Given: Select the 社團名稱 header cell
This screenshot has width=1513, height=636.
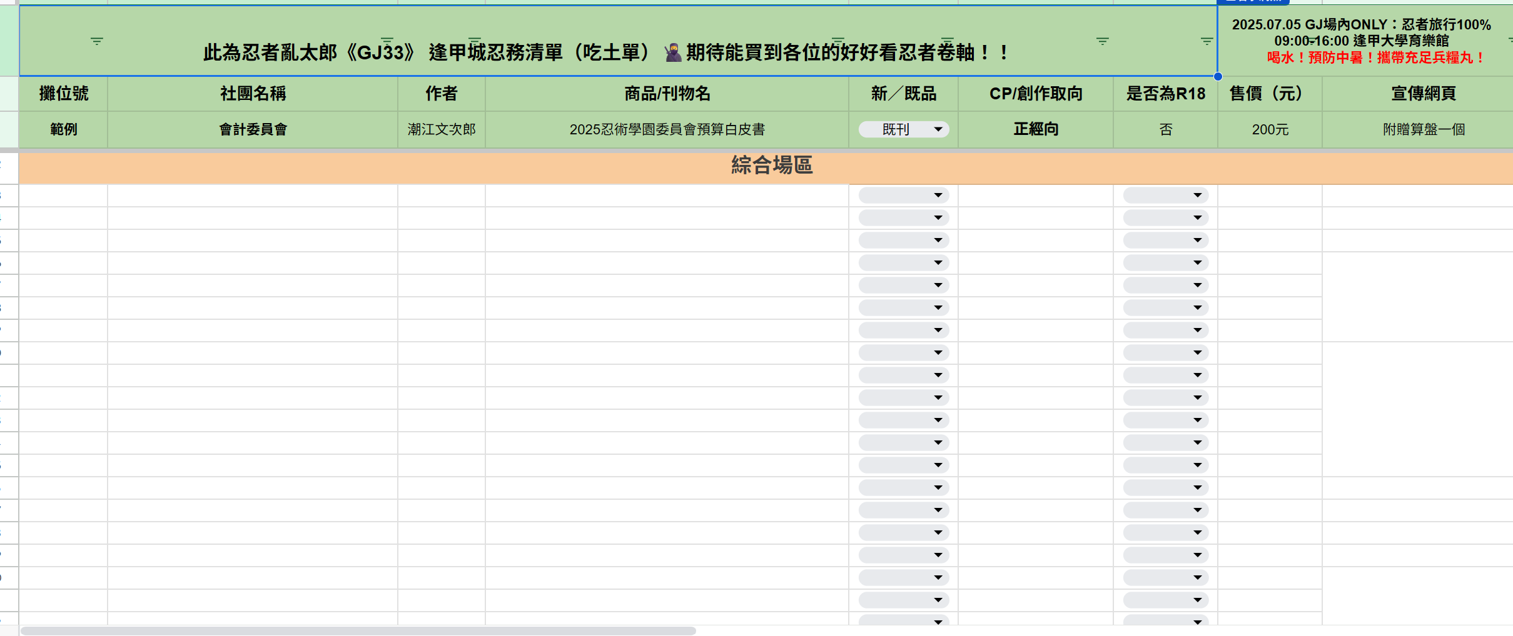Looking at the screenshot, I should tap(253, 94).
